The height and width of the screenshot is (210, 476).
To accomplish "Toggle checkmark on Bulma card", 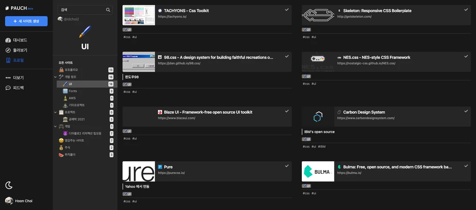I will click(x=466, y=165).
